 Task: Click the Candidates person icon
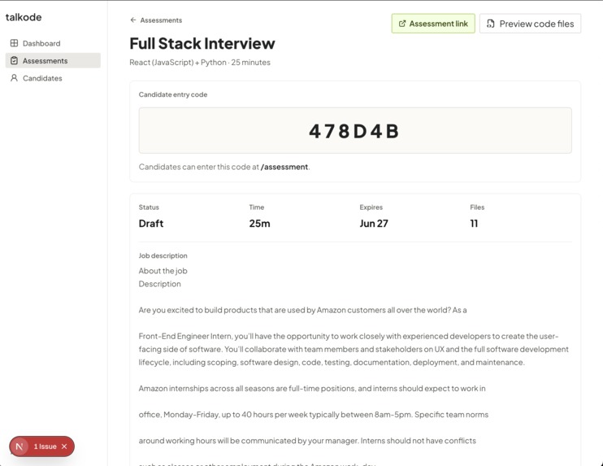tap(15, 78)
